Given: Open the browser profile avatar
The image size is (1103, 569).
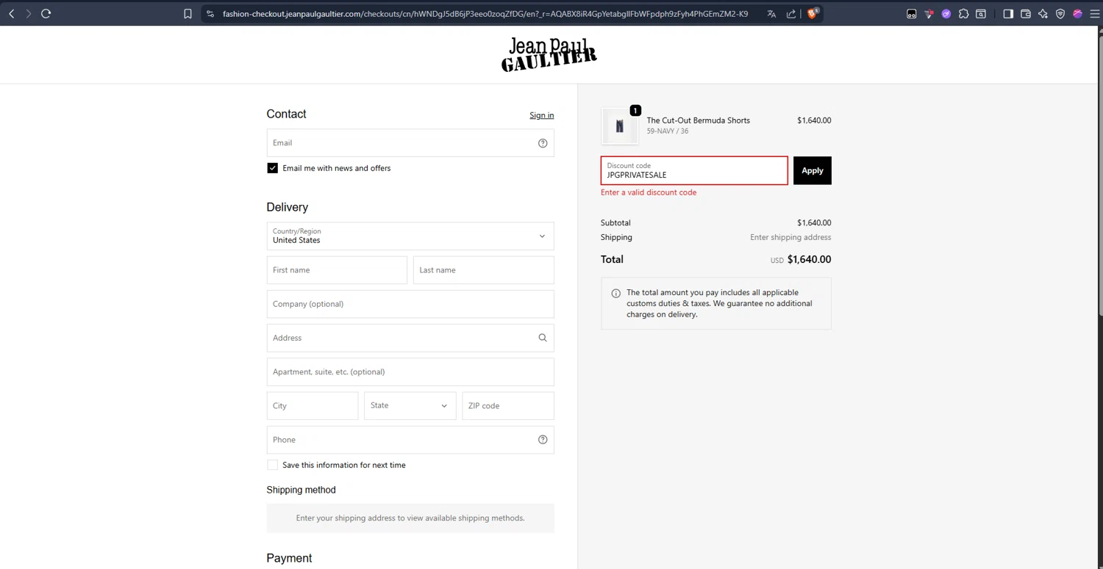Looking at the screenshot, I should click(x=1078, y=13).
